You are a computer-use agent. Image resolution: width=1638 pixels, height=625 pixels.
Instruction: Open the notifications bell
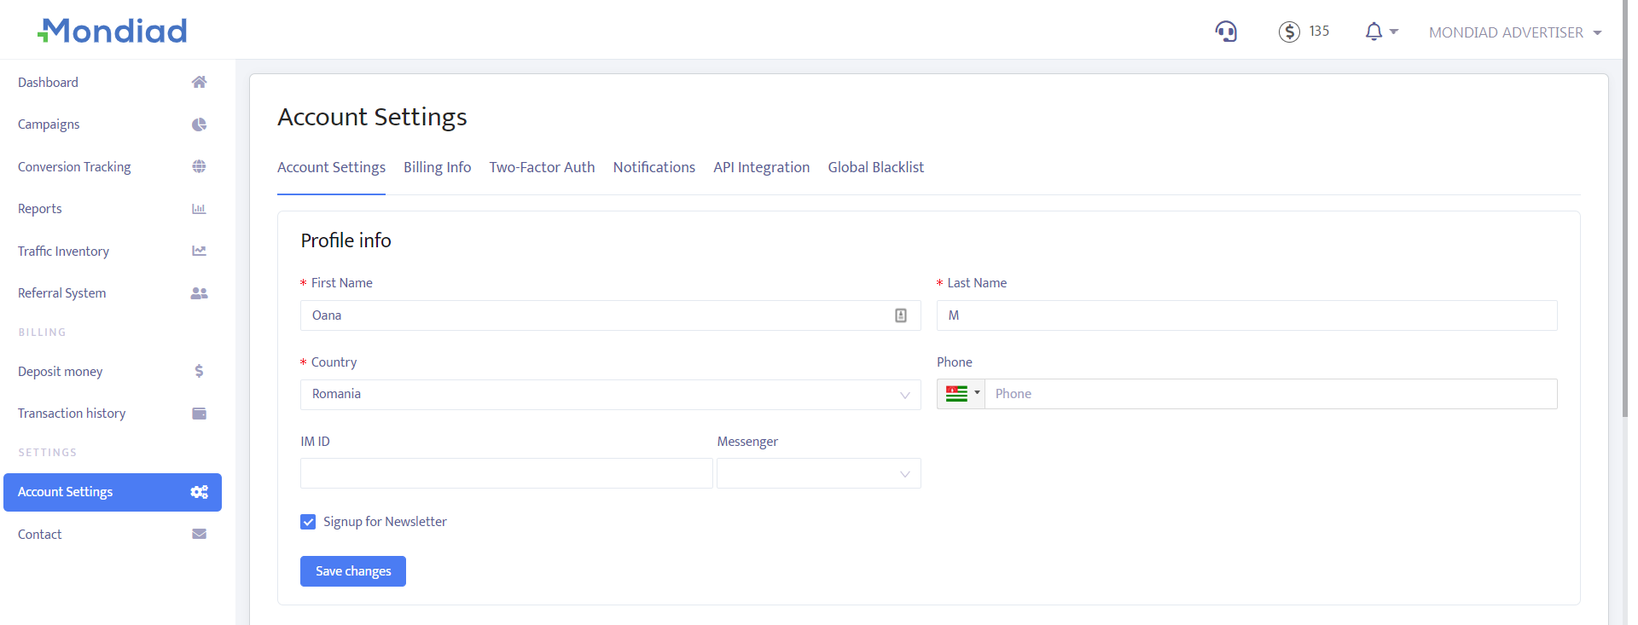[1374, 32]
